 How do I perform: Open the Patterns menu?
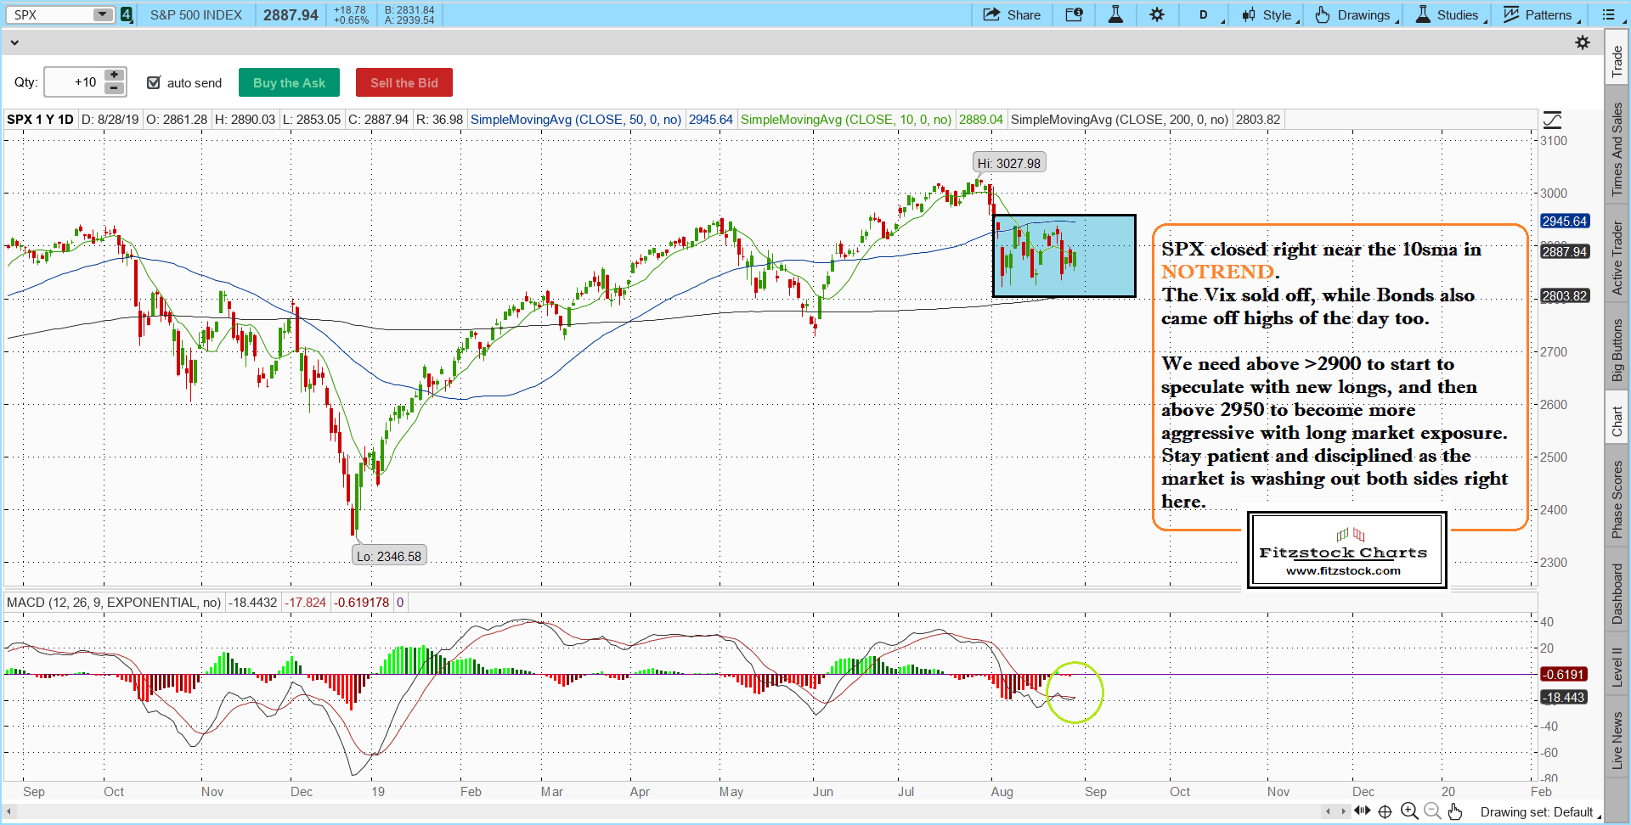pyautogui.click(x=1541, y=14)
